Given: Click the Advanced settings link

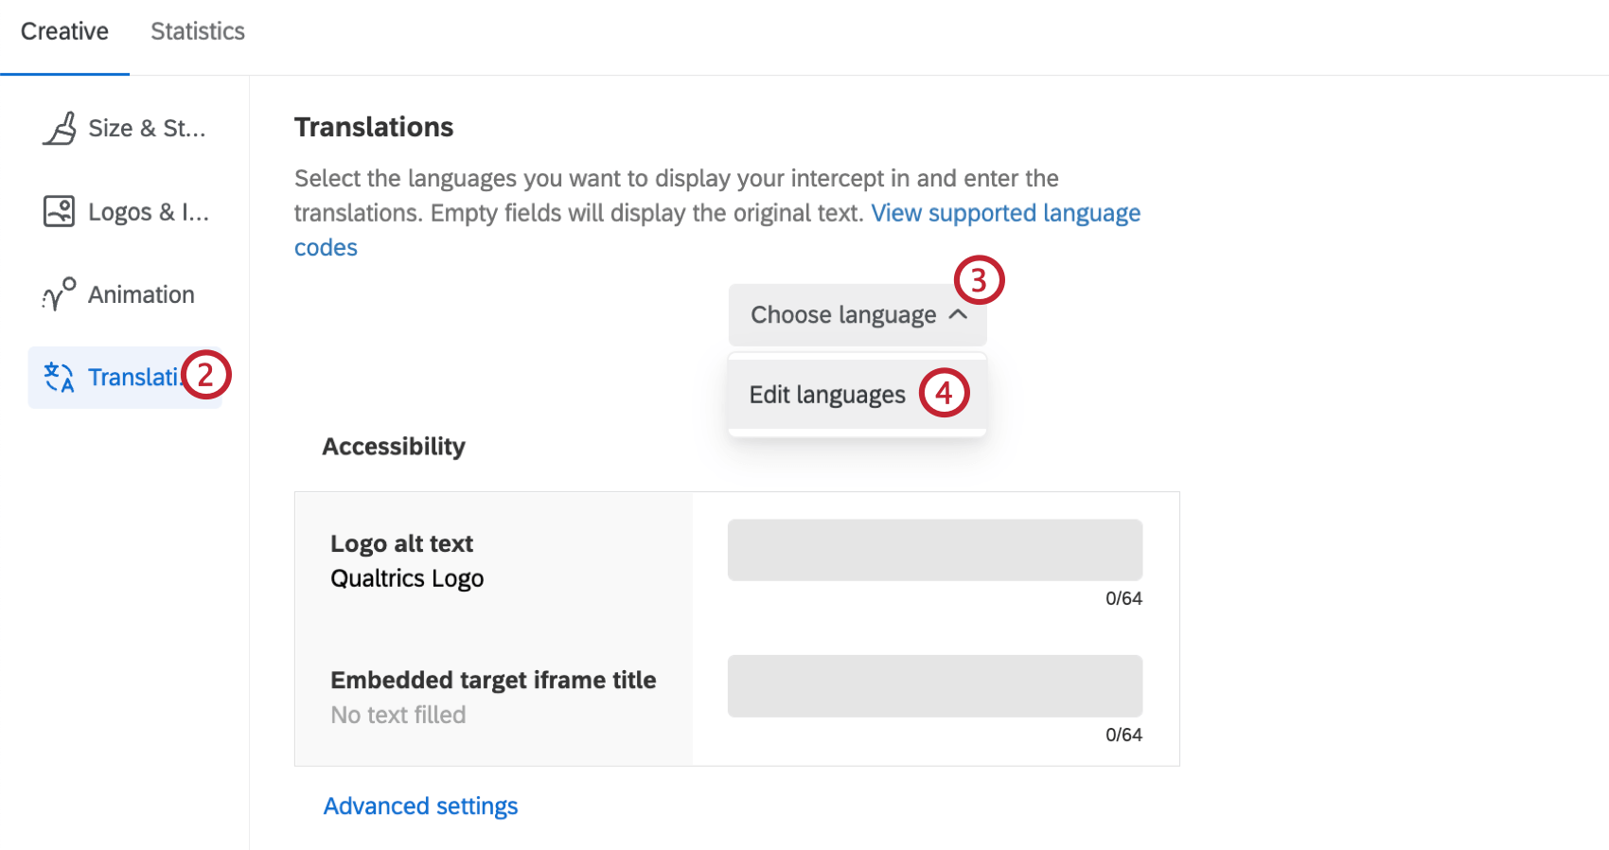Looking at the screenshot, I should [420, 806].
